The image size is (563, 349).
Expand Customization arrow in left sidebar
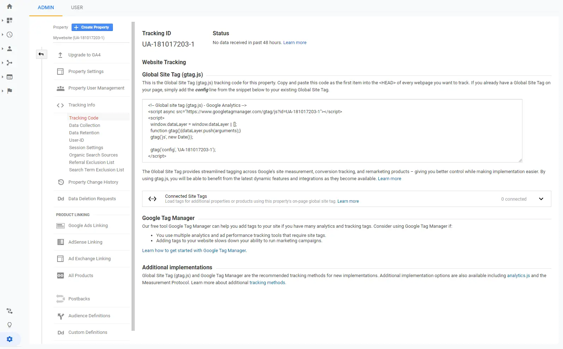[x=2, y=20]
